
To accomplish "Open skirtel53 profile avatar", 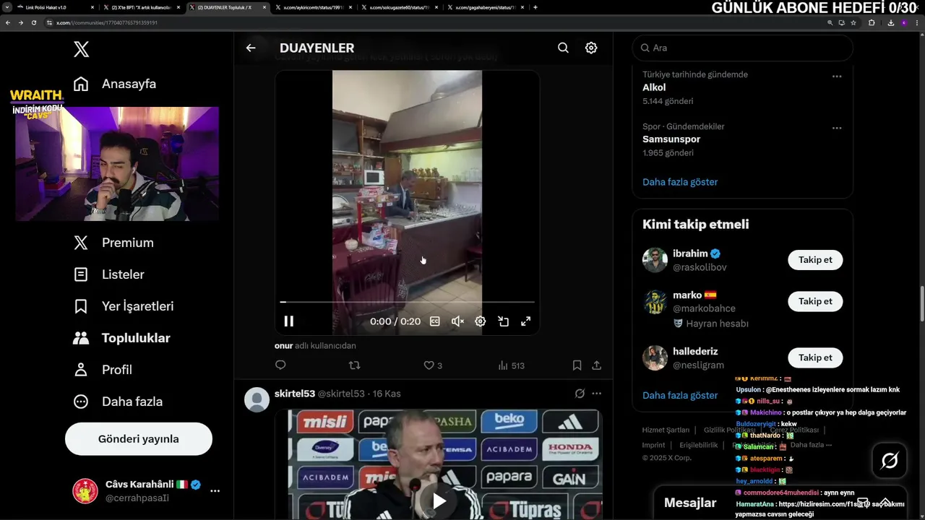I will [x=257, y=399].
